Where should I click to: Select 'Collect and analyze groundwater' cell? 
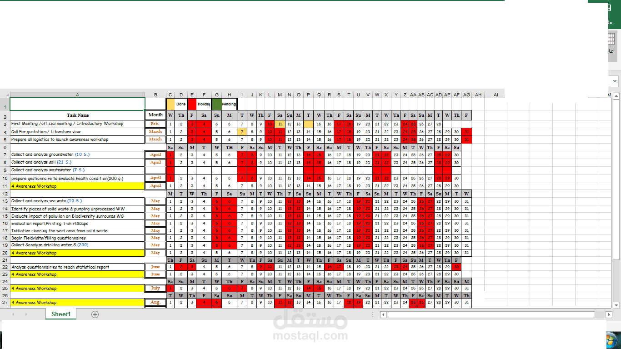click(77, 155)
